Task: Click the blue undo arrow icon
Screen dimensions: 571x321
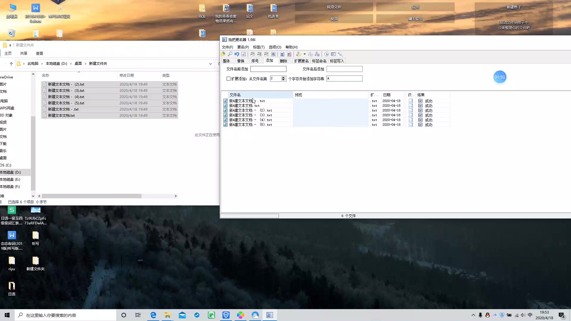Action: (x=237, y=54)
